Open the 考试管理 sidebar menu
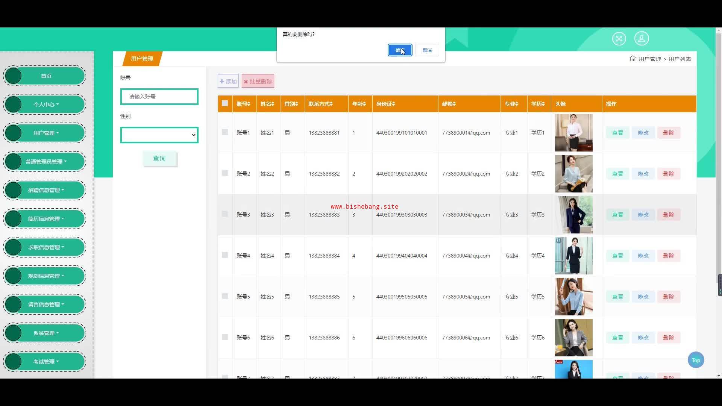 click(x=46, y=362)
